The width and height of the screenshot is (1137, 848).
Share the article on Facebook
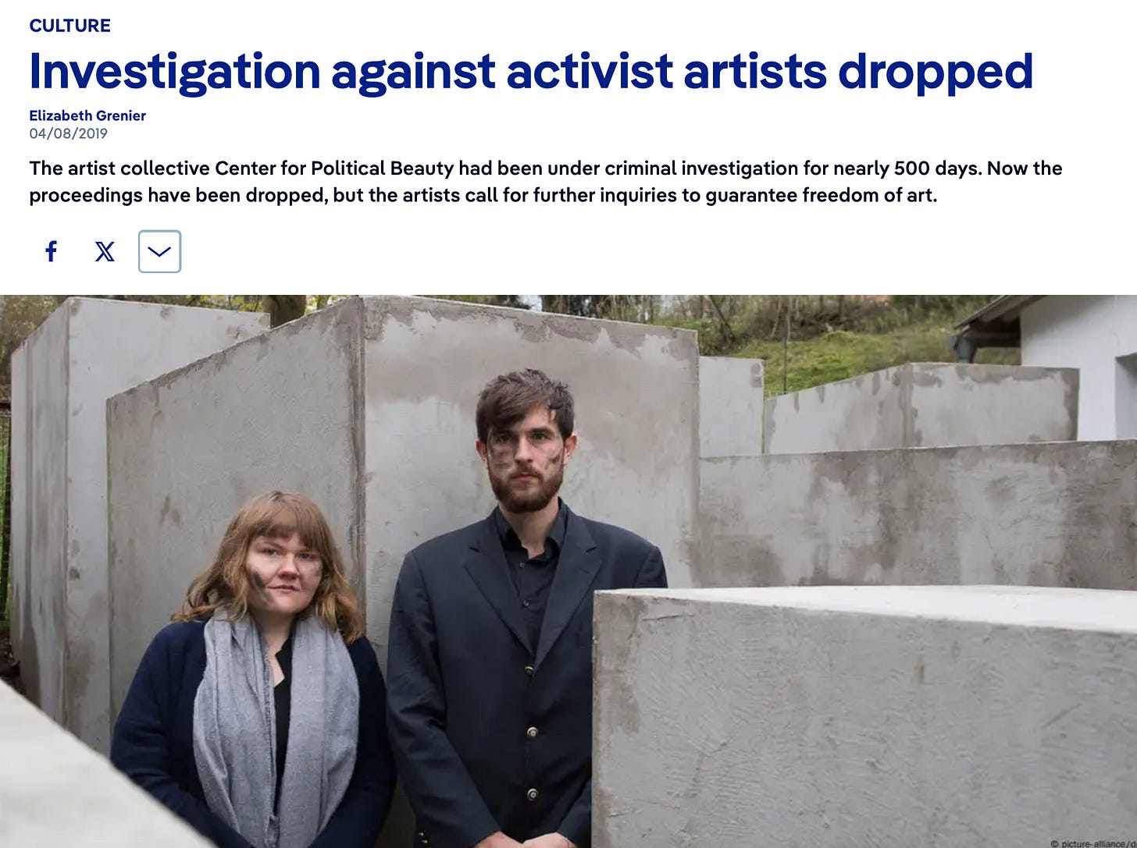tap(52, 251)
